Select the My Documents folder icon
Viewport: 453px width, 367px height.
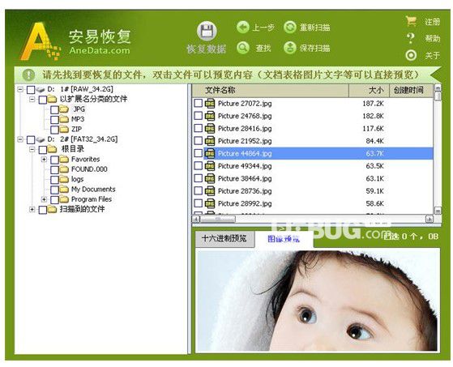click(x=64, y=189)
